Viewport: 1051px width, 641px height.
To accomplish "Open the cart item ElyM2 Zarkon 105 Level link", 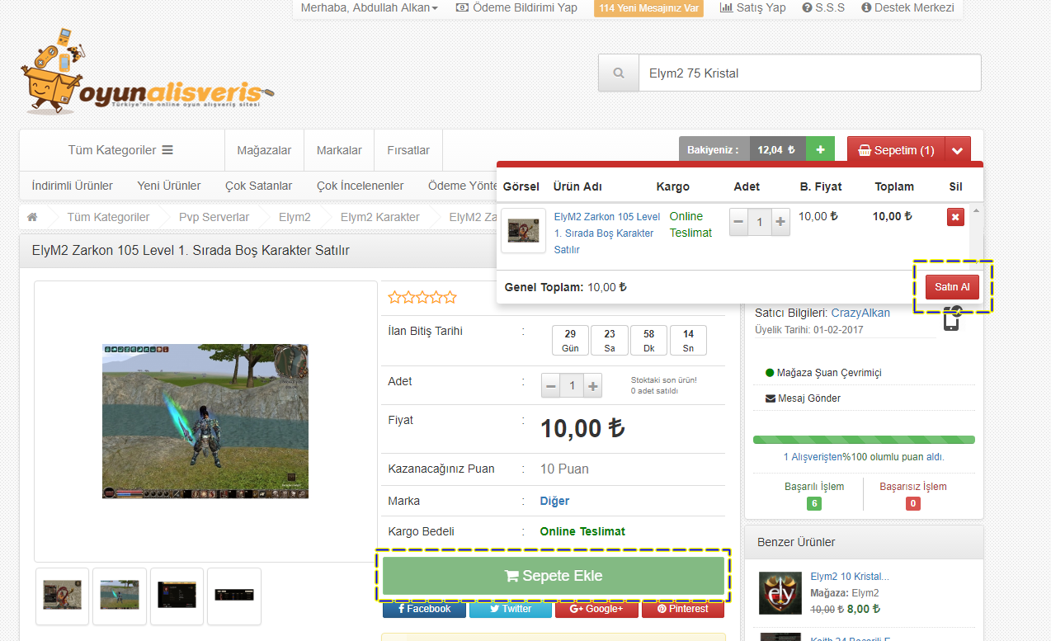I will [x=606, y=233].
